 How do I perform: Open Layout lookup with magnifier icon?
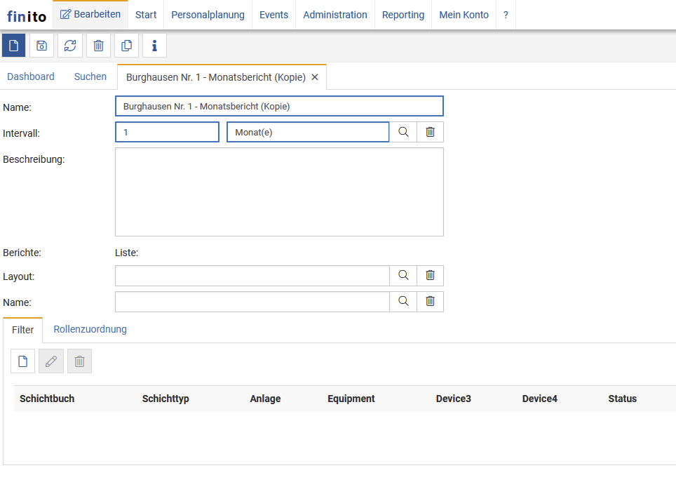click(x=403, y=276)
